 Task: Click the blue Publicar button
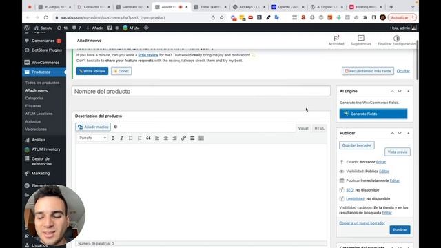coord(400,230)
